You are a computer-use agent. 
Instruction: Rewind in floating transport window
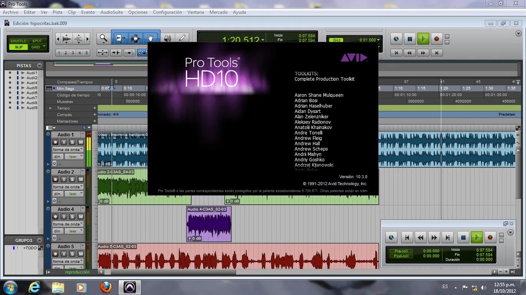tap(420, 238)
